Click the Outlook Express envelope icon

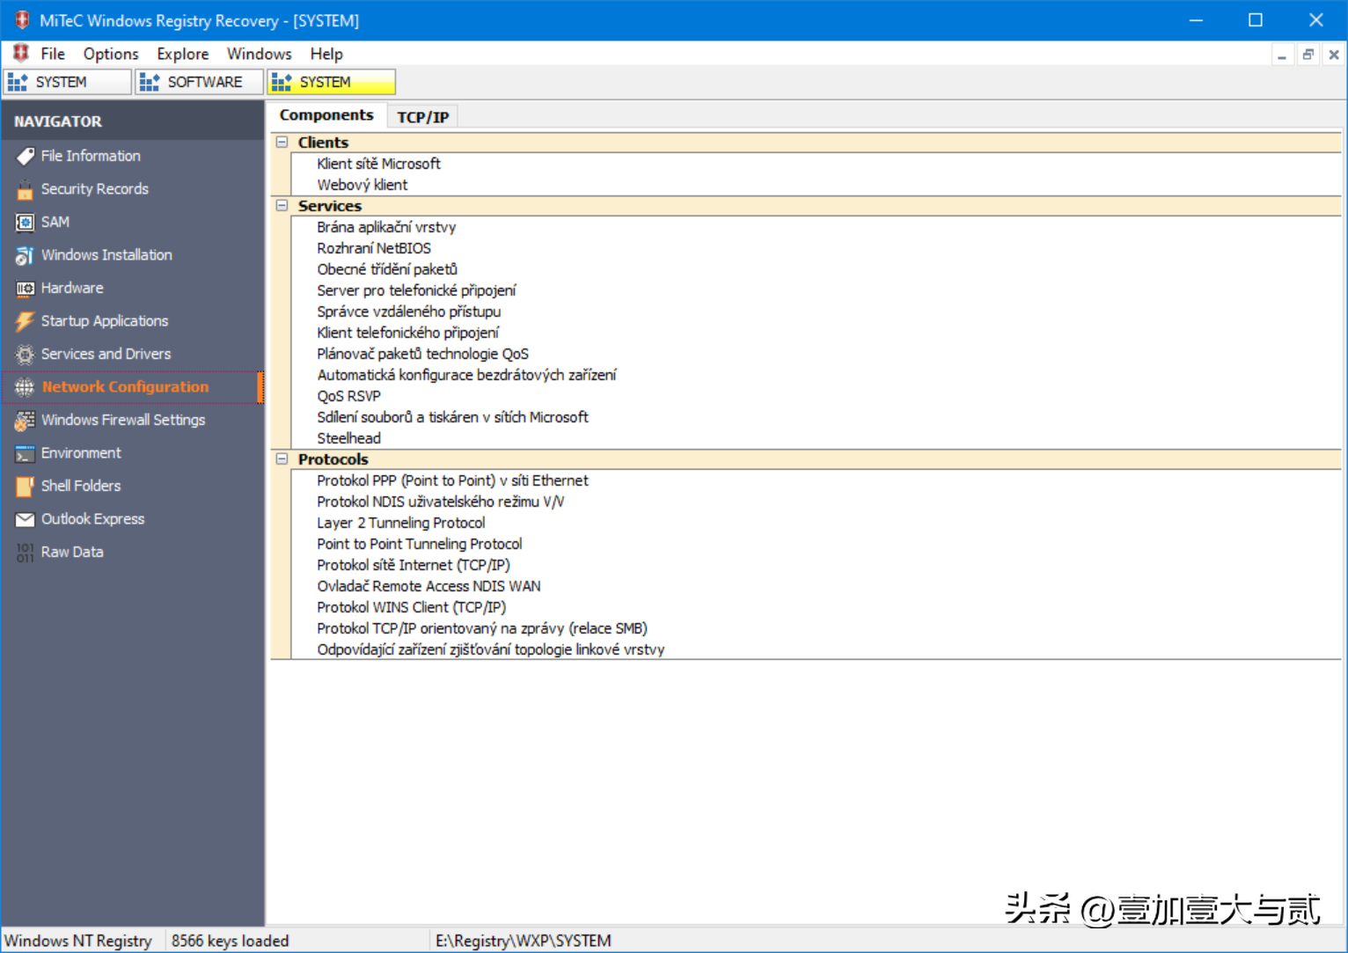click(x=25, y=519)
